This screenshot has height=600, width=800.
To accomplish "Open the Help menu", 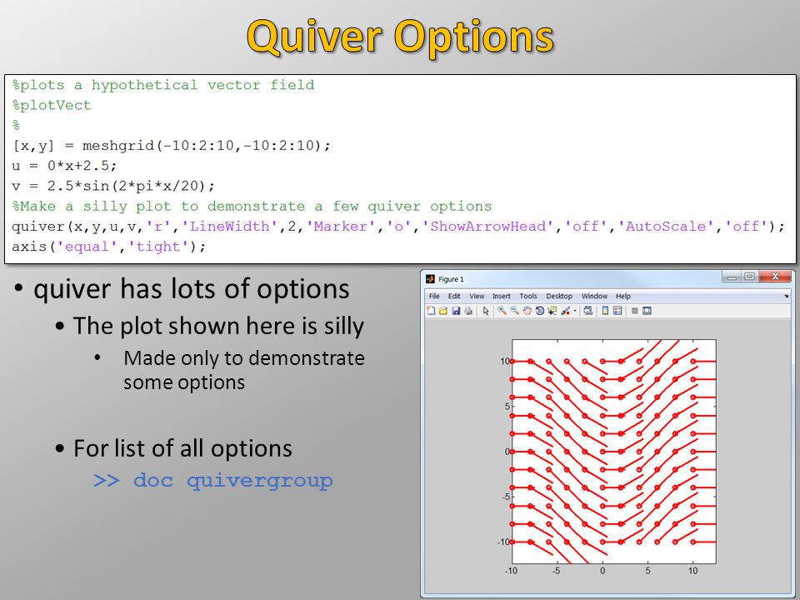I will pos(623,296).
